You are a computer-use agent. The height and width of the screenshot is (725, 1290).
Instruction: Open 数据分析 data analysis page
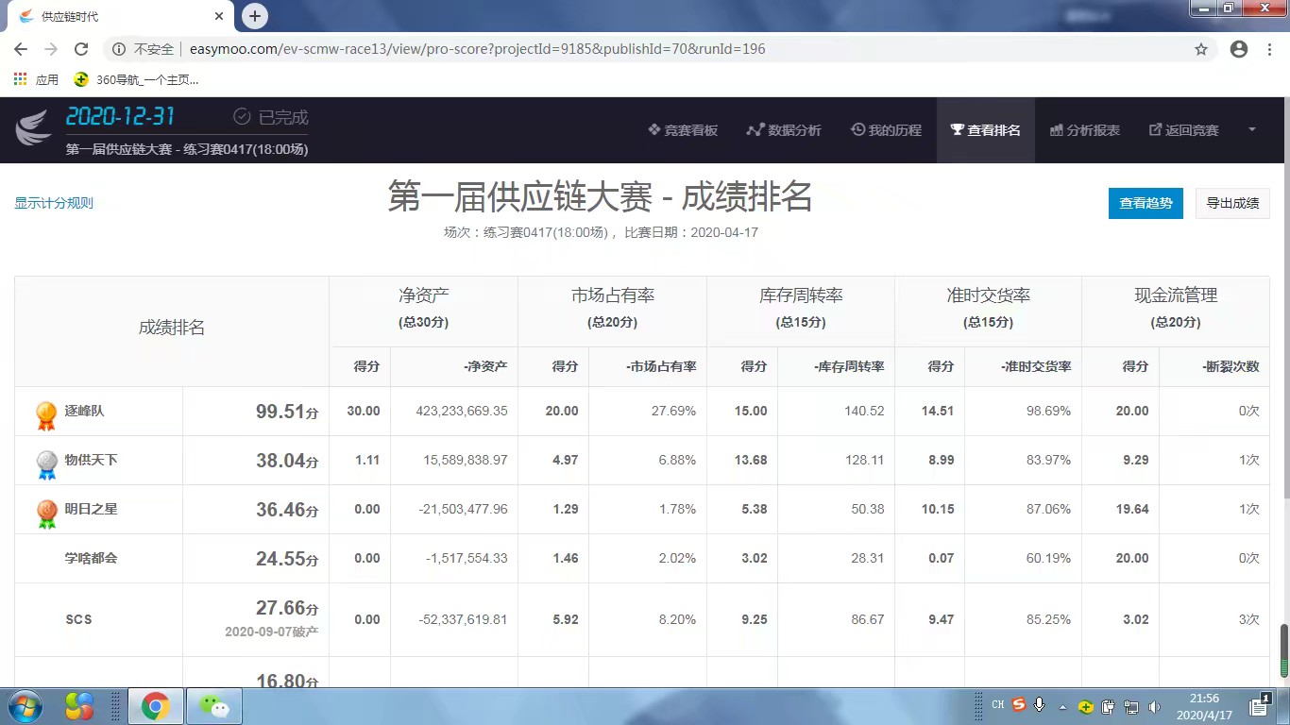click(x=784, y=130)
